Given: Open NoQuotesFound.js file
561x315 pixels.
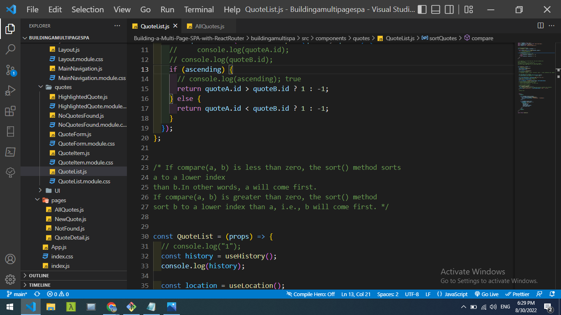Looking at the screenshot, I should point(81,116).
